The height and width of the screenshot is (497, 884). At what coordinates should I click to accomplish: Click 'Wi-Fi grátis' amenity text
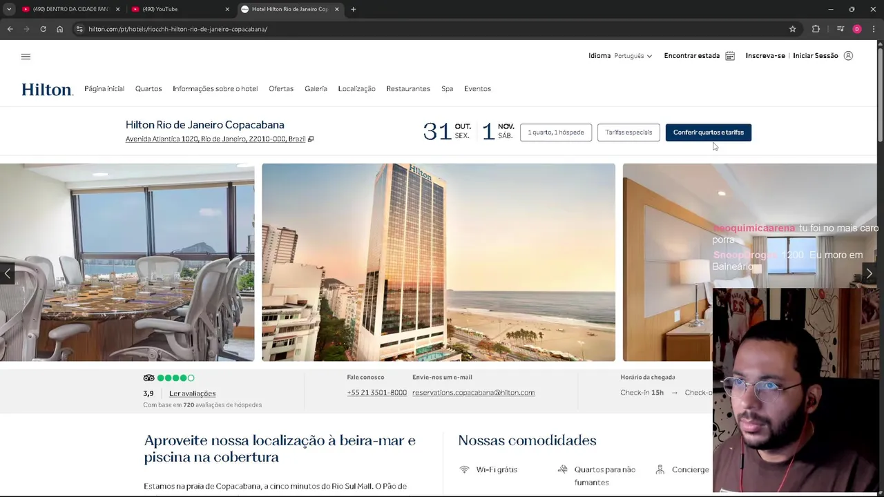point(497,470)
